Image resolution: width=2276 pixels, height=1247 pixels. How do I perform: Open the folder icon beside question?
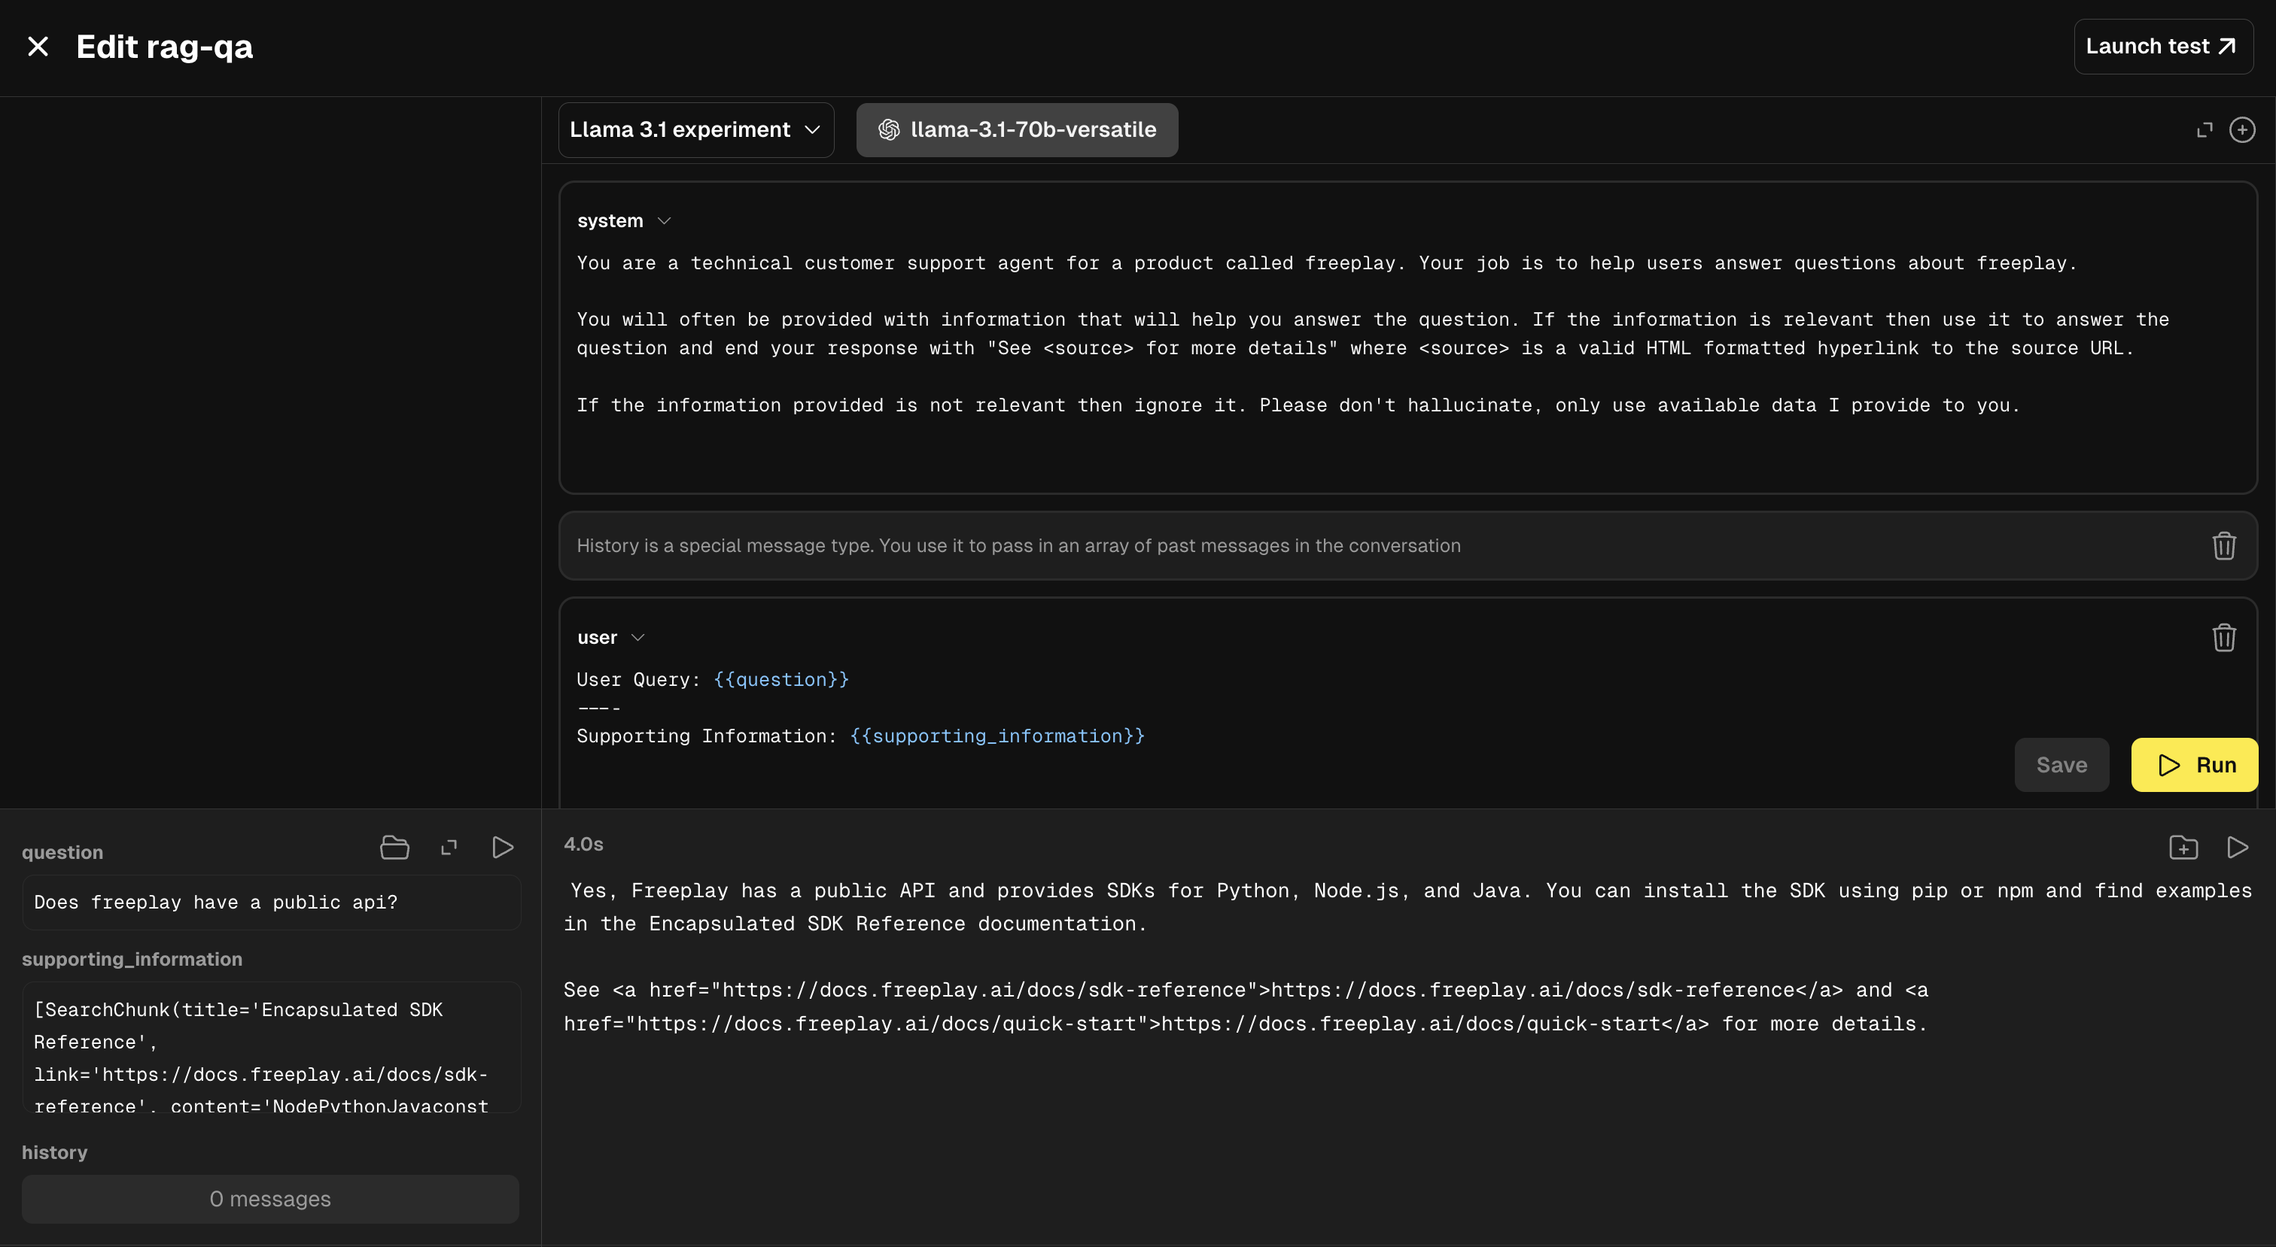(394, 848)
